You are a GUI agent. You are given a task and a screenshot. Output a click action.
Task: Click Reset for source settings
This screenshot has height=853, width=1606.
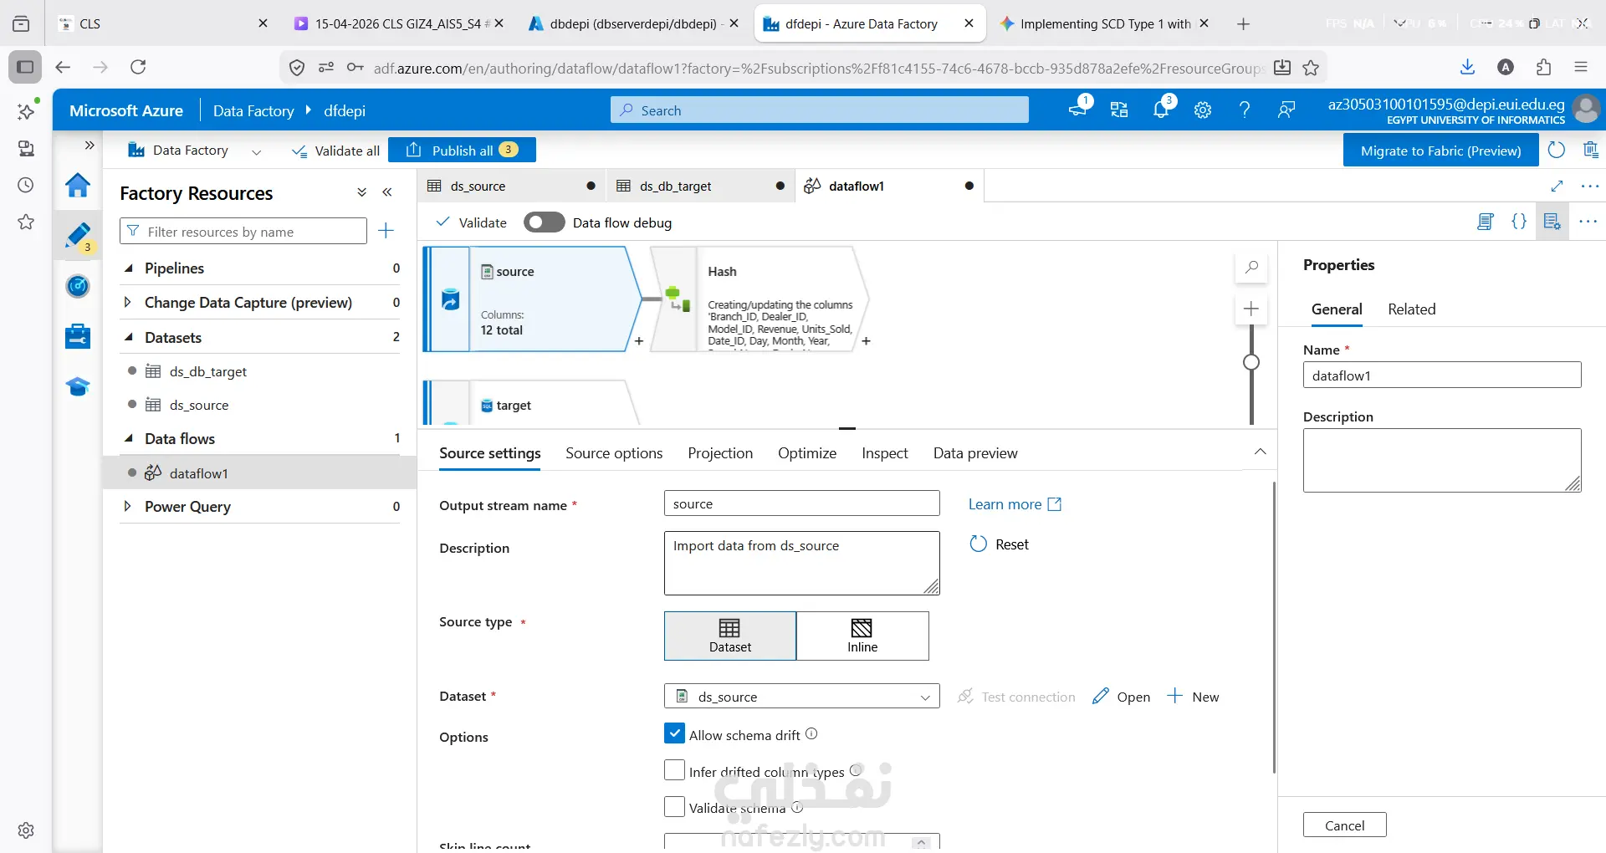999,544
